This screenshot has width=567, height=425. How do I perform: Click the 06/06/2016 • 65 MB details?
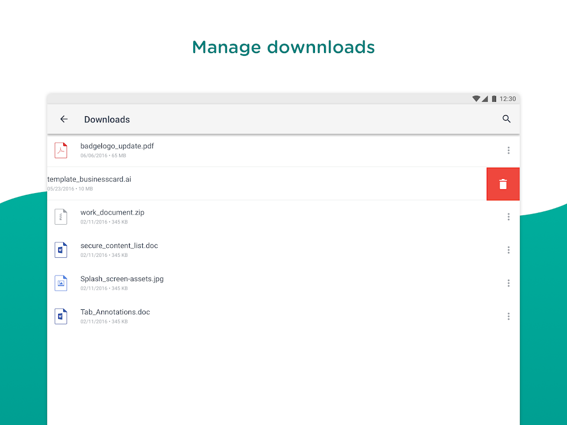pyautogui.click(x=104, y=156)
